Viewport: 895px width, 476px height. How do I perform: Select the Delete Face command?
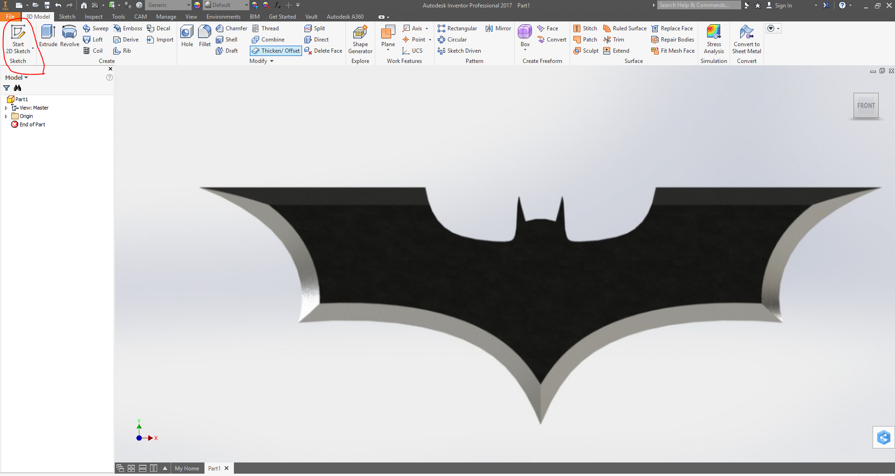(x=323, y=51)
